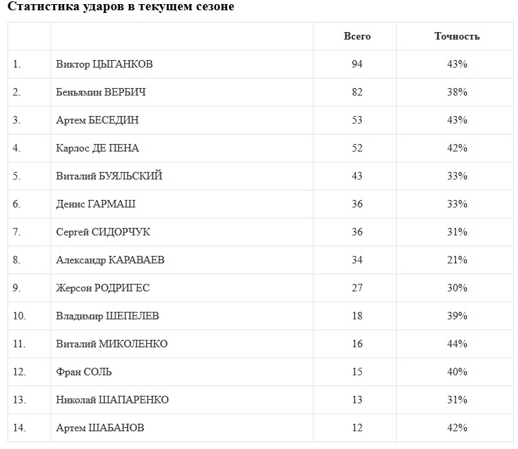The width and height of the screenshot is (518, 449).
Task: Click Александр КАРАВАЕВ player name
Action: coord(110,260)
